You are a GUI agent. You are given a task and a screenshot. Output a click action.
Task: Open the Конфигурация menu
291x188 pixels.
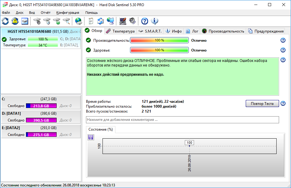tap(68, 13)
